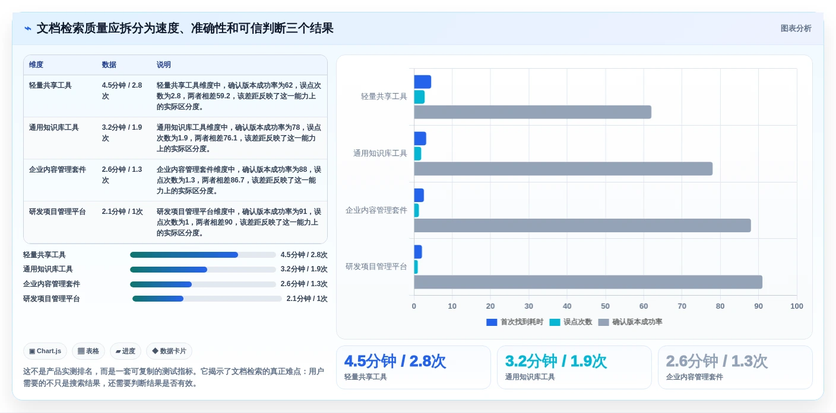Viewport: 836px width, 413px height.
Task: Open the 4.5分钟 / 2.8次 data card
Action: 413,367
